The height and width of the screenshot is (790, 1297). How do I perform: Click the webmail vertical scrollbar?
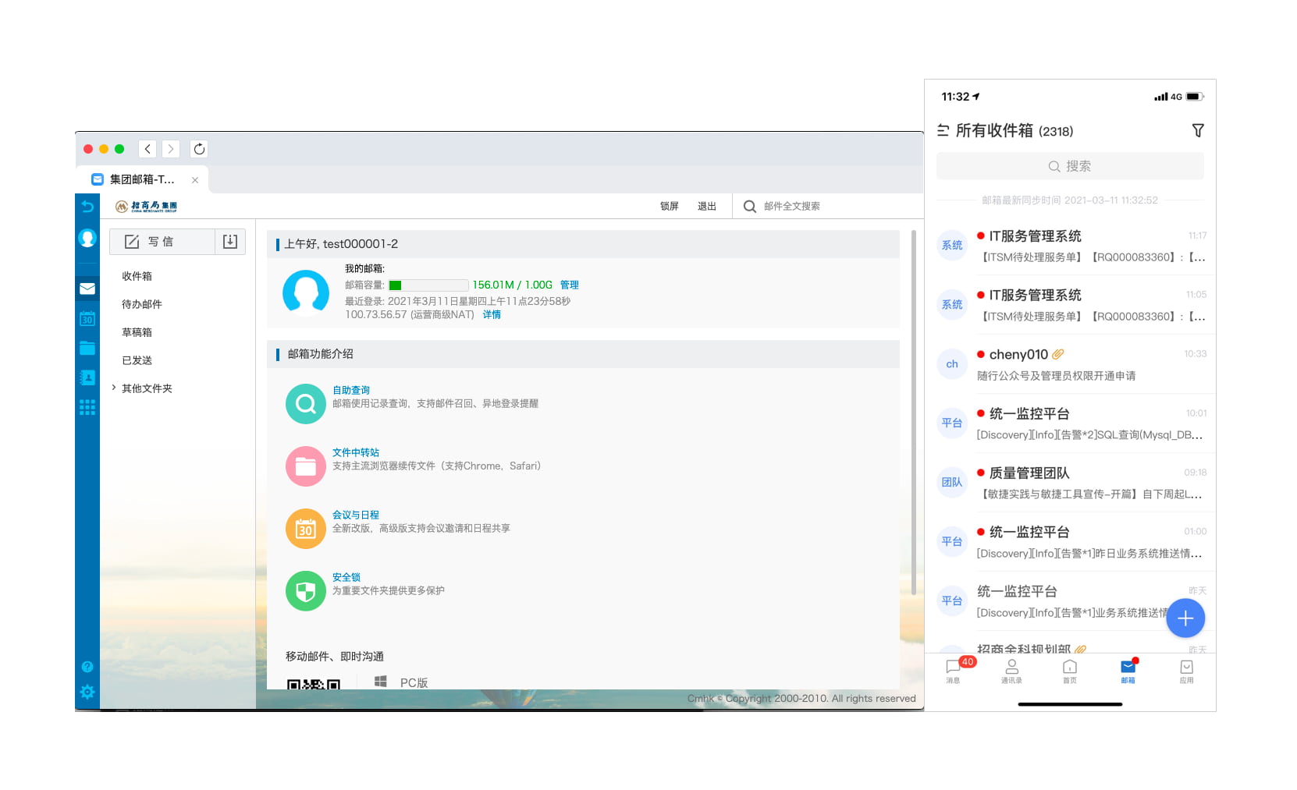click(x=913, y=413)
